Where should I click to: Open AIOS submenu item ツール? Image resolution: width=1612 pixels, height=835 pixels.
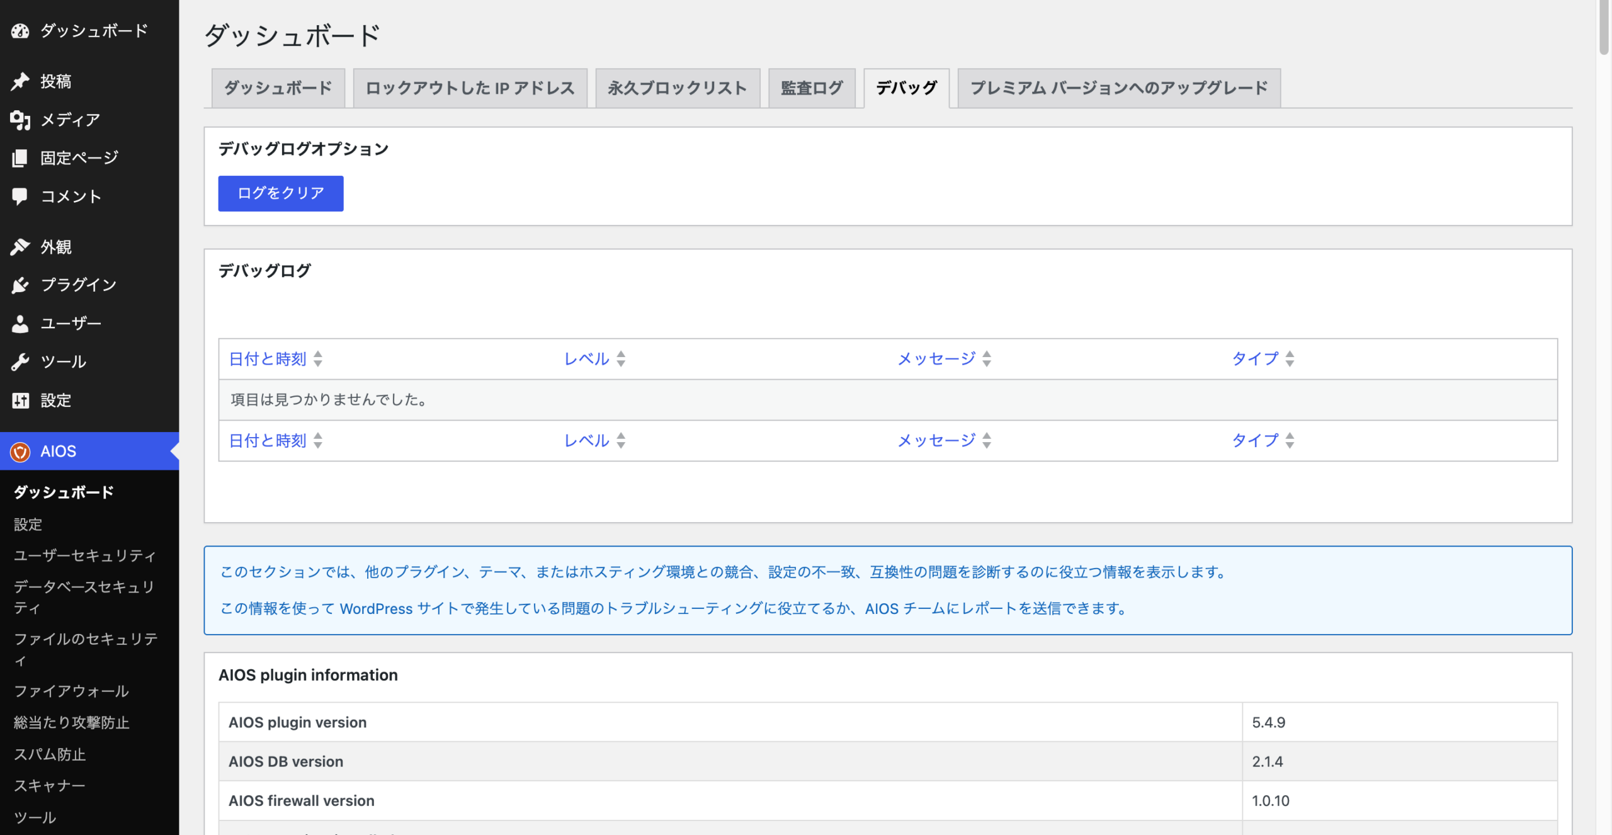point(35,817)
